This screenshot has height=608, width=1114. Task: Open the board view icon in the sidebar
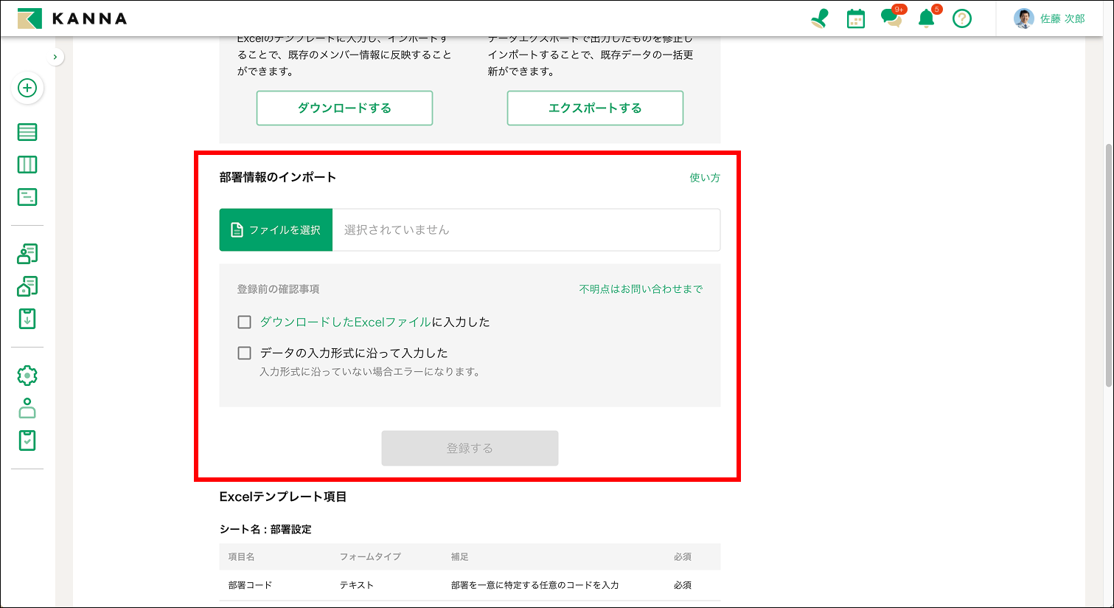point(27,164)
